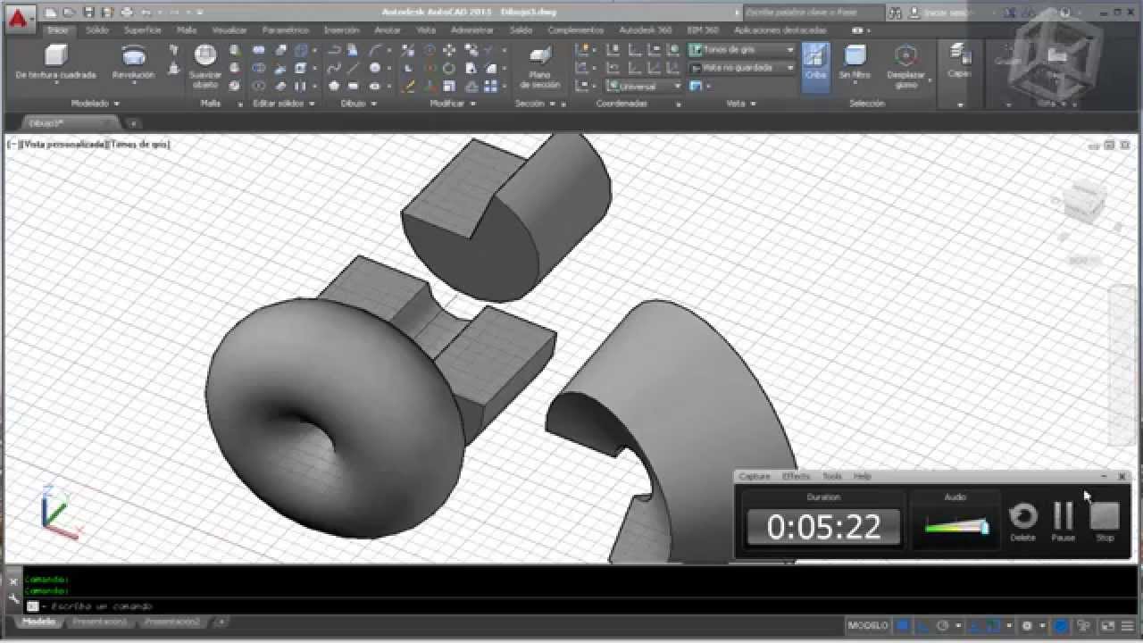The height and width of the screenshot is (643, 1143).
Task: Open the Capas layers panel
Action: (x=959, y=63)
